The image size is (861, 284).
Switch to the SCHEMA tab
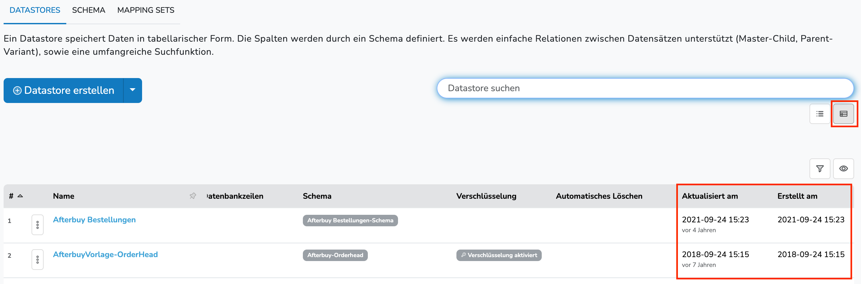89,10
